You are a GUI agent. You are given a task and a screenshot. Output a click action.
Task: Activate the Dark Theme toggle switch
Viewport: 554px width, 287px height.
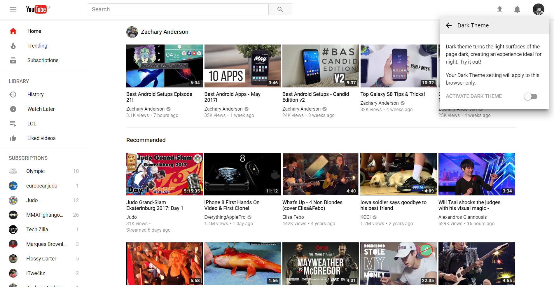point(531,96)
